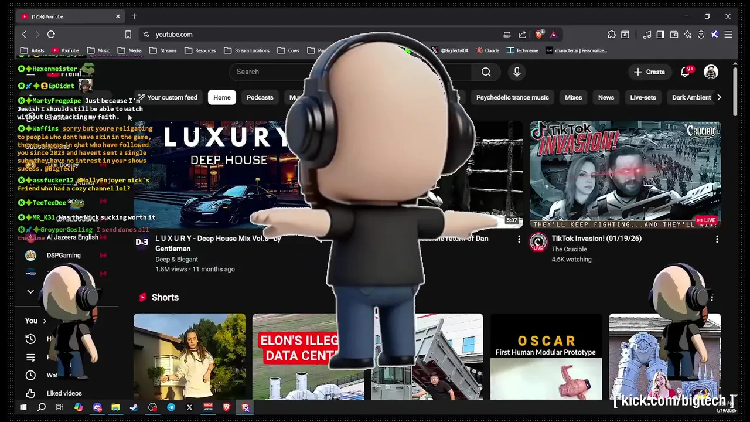Close the (1256) YouTube tab
Image resolution: width=750 pixels, height=422 pixels.
tap(118, 16)
